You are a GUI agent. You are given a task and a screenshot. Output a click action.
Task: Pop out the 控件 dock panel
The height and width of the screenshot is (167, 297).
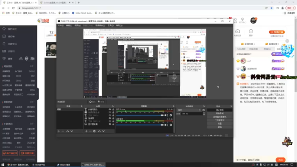click(x=231, y=106)
